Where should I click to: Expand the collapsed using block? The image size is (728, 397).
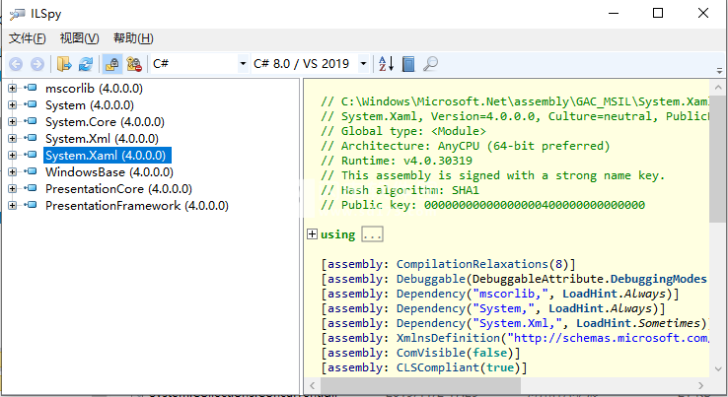click(x=312, y=234)
